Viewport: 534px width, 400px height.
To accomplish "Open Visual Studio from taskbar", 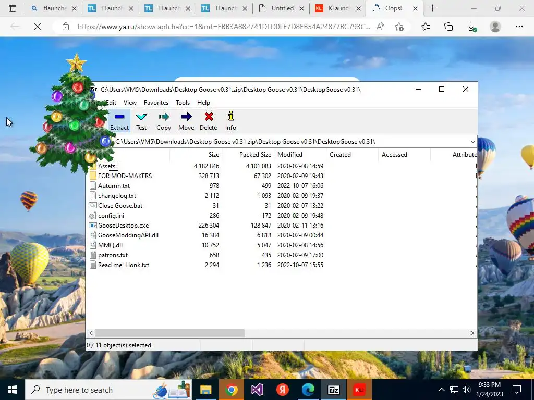I will [x=257, y=390].
